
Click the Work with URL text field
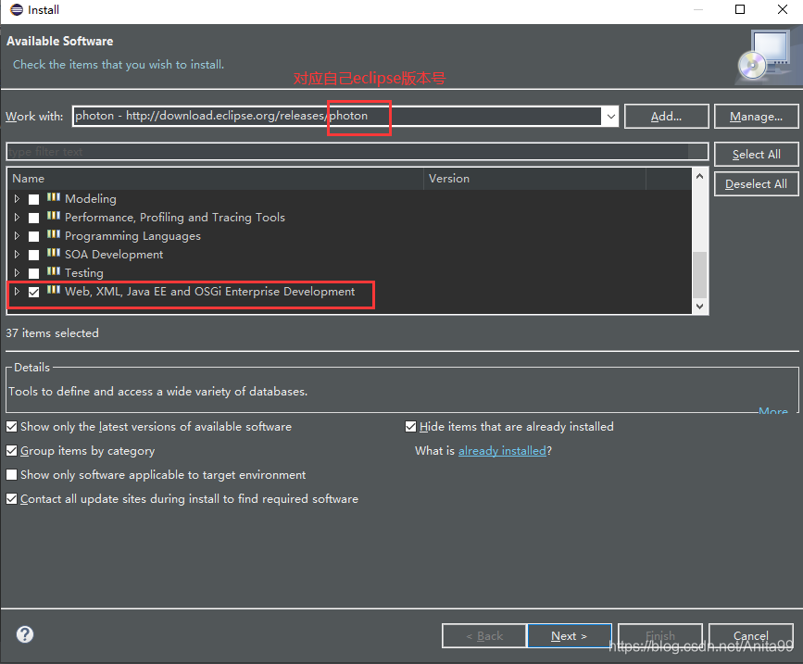(x=337, y=116)
